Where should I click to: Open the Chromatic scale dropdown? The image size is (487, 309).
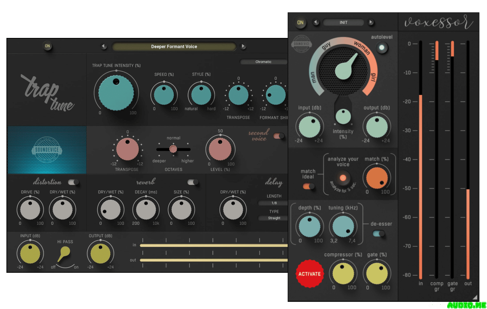point(264,62)
